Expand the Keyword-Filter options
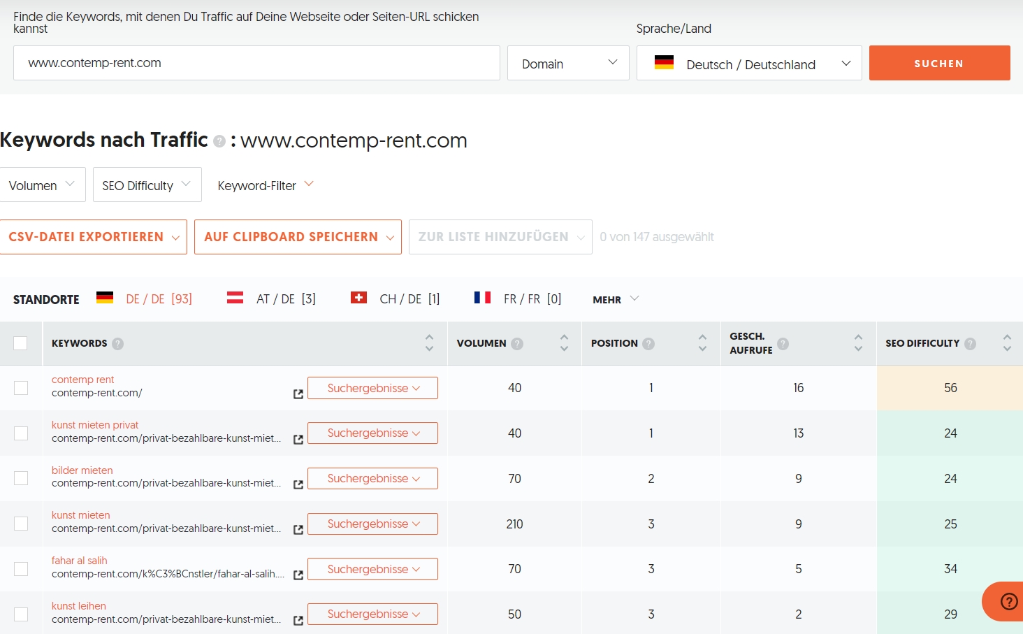 click(x=266, y=185)
